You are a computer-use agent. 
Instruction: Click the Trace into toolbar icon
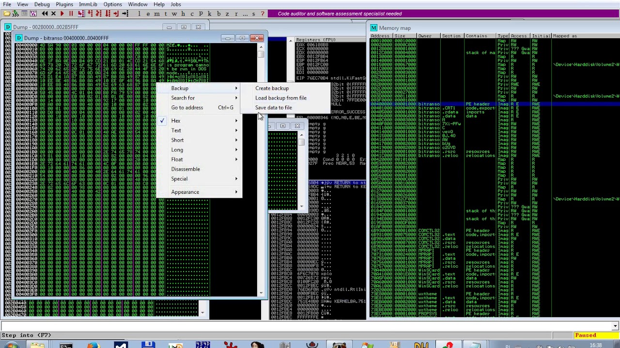98,14
